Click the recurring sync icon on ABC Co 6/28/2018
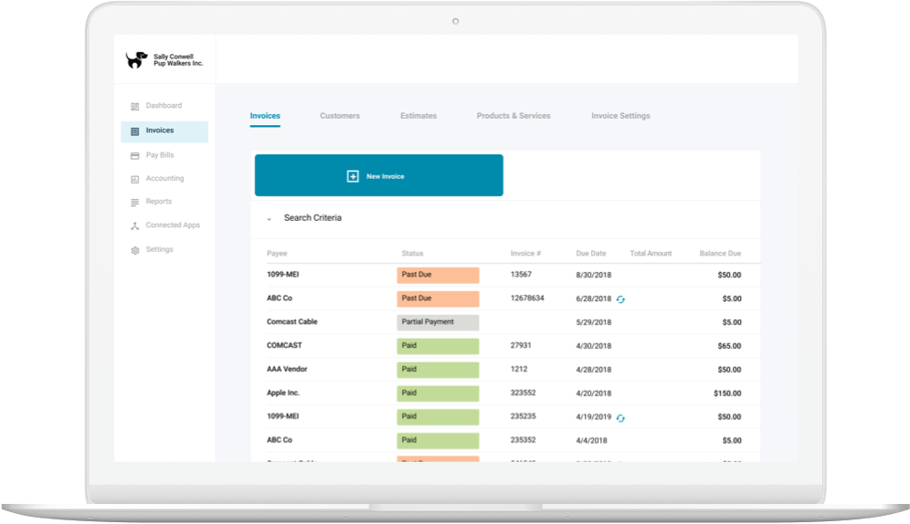The image size is (910, 524). pos(620,299)
